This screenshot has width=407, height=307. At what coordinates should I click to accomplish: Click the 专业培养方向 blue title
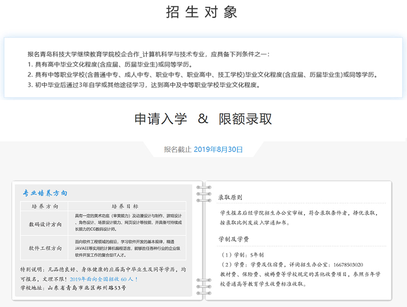tap(45, 193)
